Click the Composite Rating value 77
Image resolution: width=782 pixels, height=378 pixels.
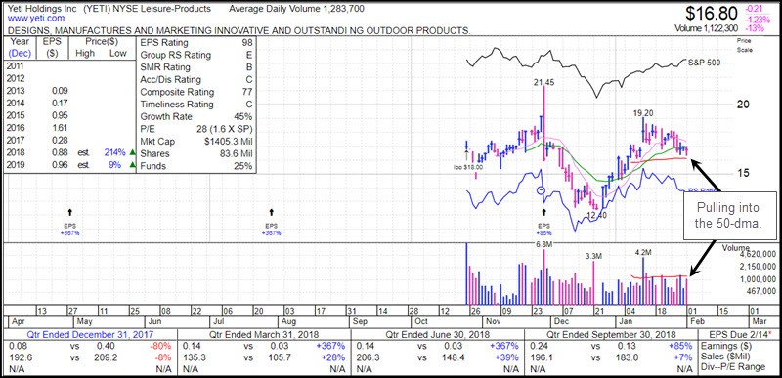246,92
